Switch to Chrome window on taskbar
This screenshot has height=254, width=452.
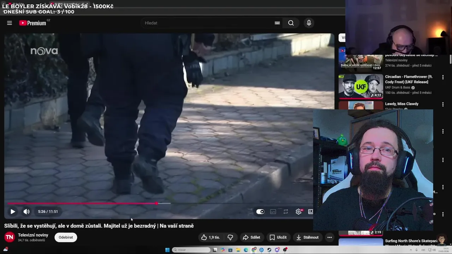pos(254,250)
